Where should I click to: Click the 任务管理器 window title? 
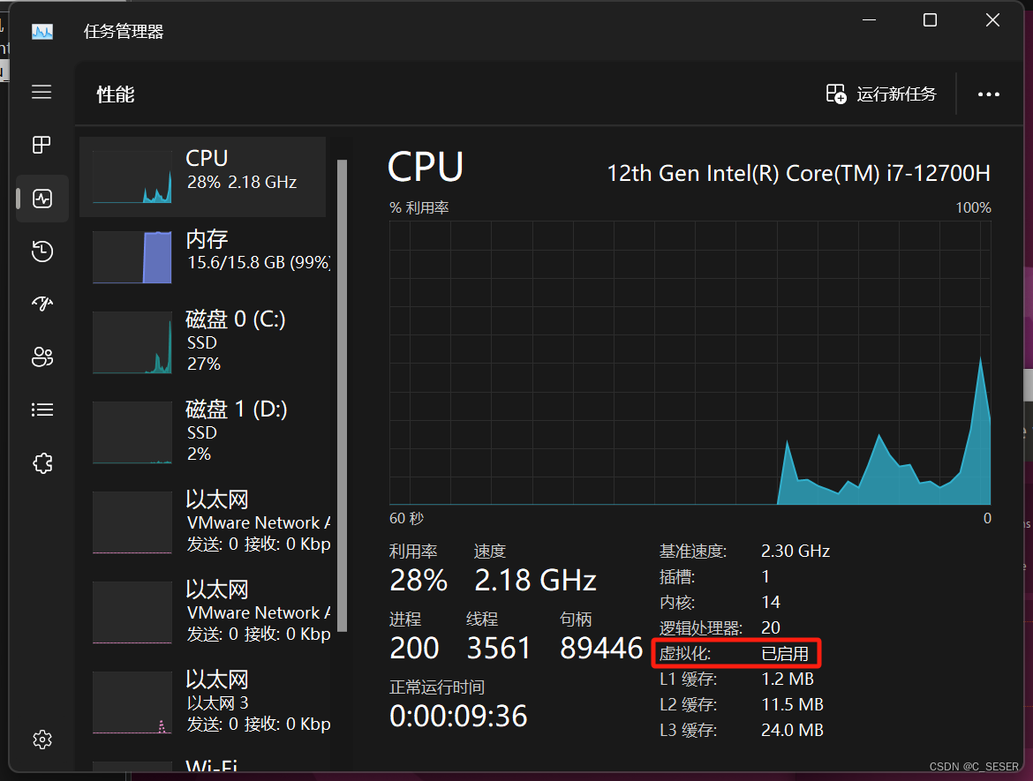tap(124, 32)
